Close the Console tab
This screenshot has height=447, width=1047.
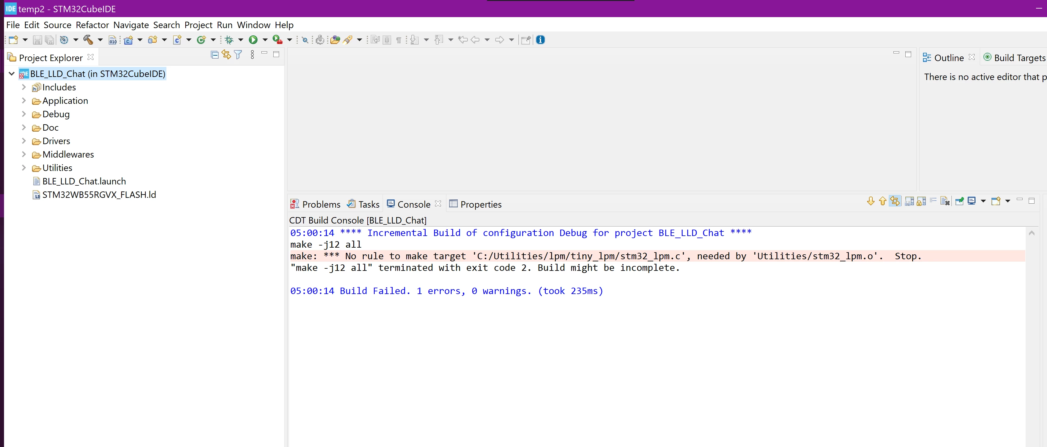438,204
